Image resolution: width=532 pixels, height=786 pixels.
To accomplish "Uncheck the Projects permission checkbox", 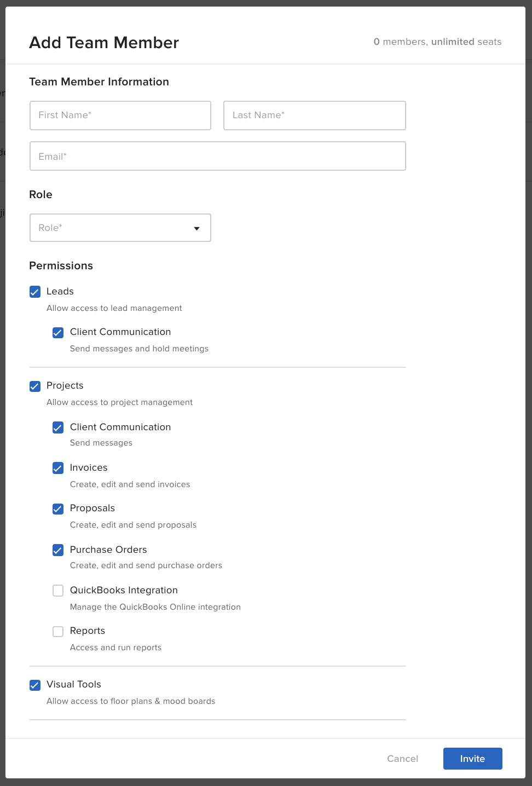I will (x=35, y=386).
